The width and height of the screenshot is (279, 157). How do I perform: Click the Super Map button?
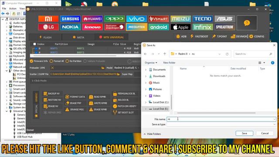(x=127, y=74)
